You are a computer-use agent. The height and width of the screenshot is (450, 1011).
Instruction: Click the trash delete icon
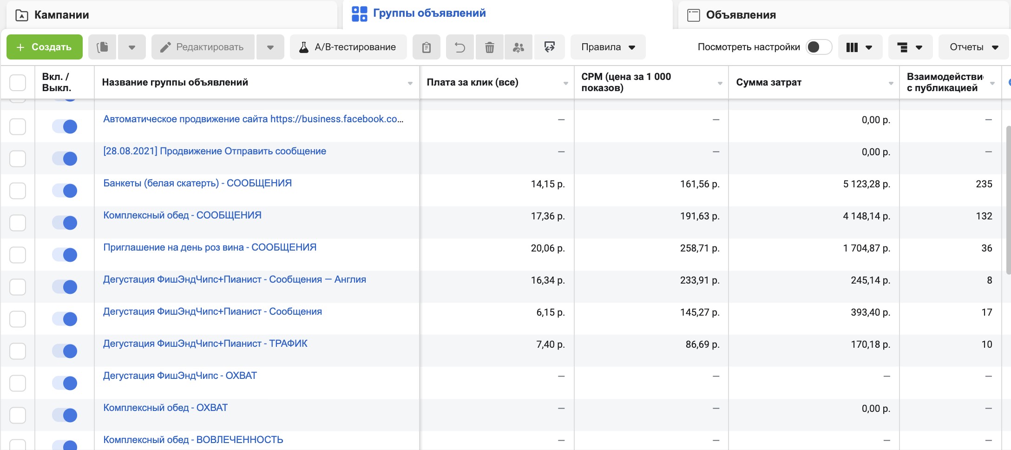(x=490, y=47)
